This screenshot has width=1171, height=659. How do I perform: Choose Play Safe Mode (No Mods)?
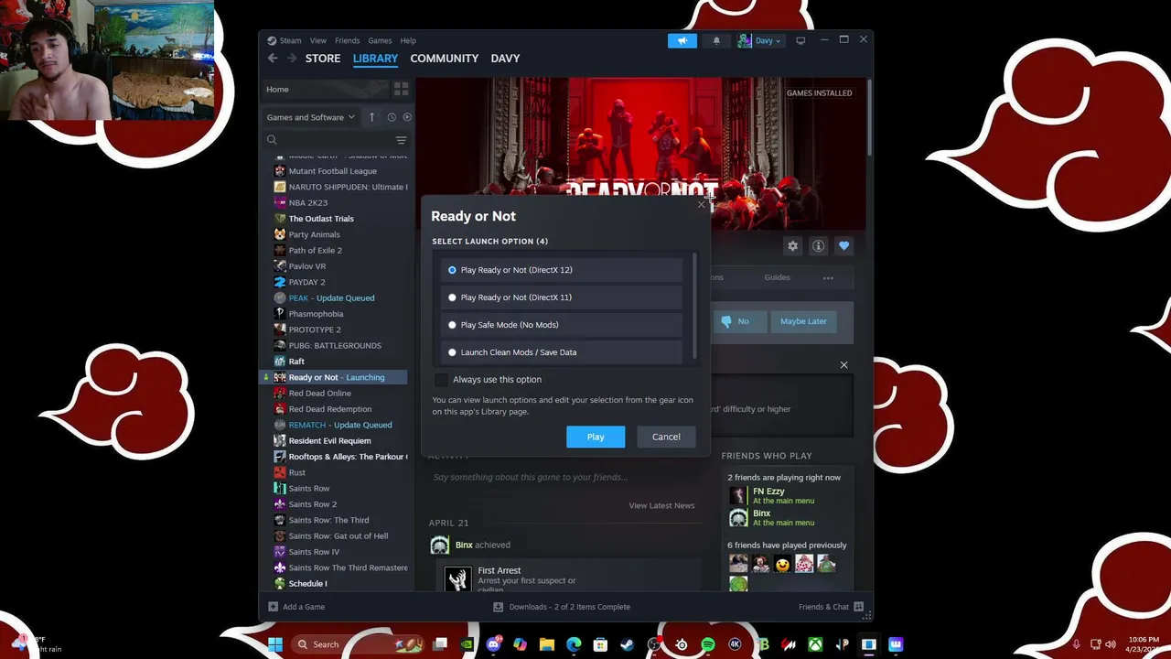tap(561, 325)
